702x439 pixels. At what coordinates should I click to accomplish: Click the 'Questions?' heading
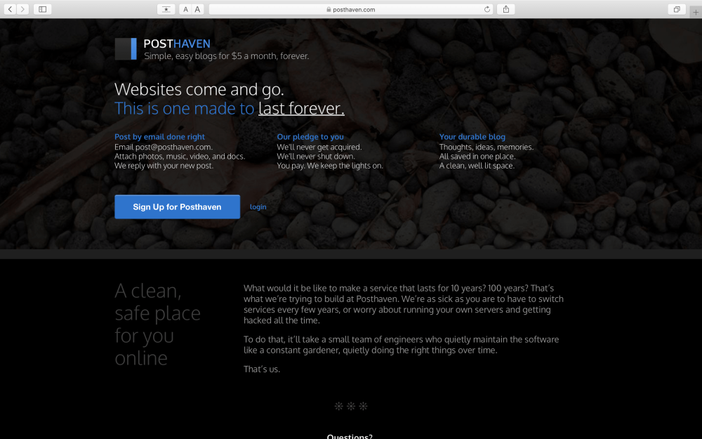350,436
